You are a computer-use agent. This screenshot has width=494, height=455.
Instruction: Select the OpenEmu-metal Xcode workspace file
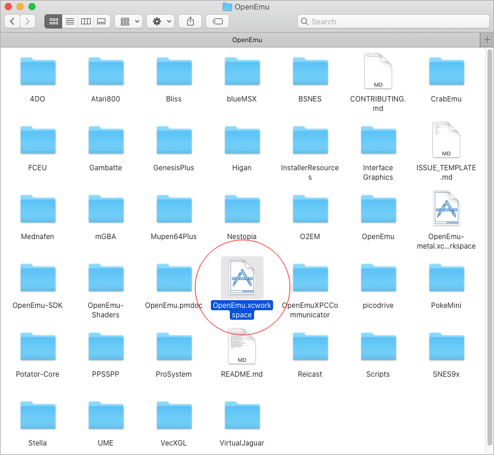[446, 208]
